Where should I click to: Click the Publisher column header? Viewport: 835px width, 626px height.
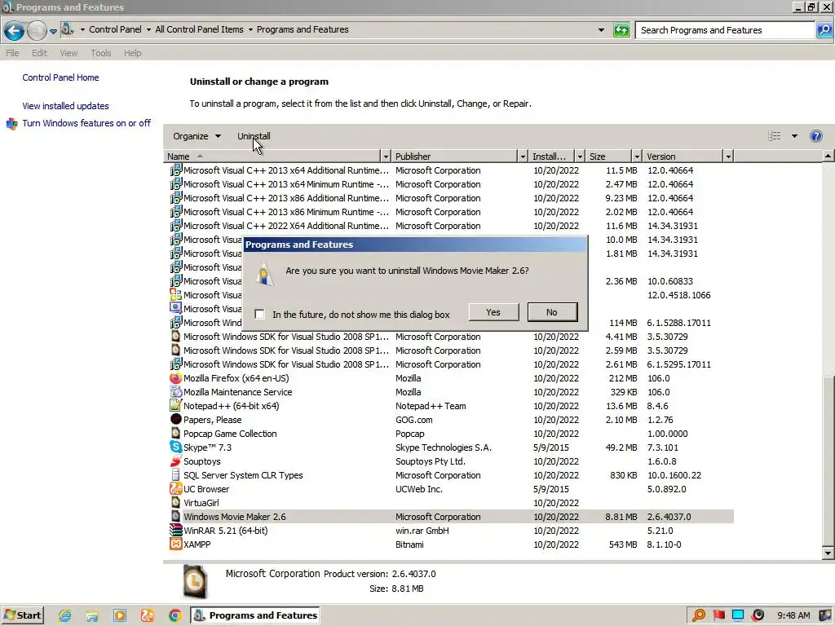pos(454,156)
